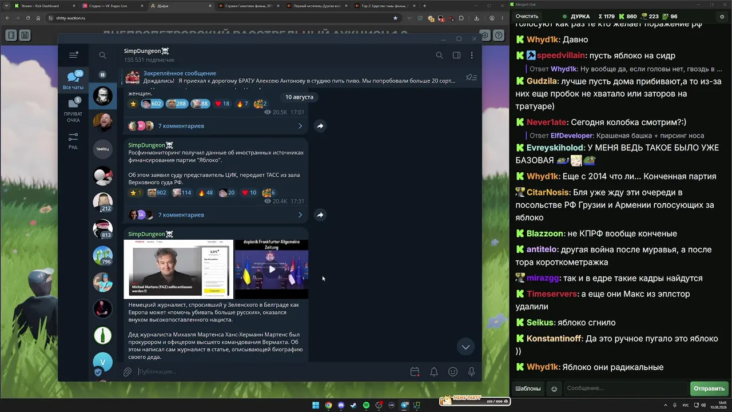Open emoji picker in Merged Chat

[554, 389]
